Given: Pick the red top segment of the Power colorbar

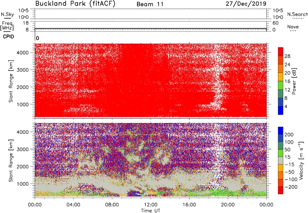Looking at the screenshot, I should click(281, 52).
